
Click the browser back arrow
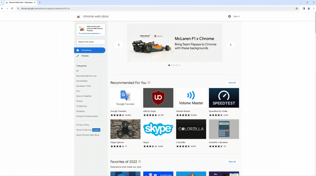2,8
